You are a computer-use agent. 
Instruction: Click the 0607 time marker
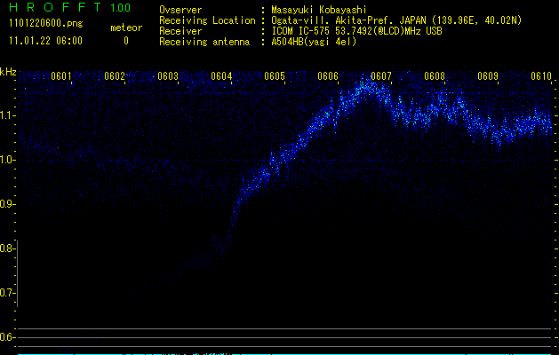point(380,76)
